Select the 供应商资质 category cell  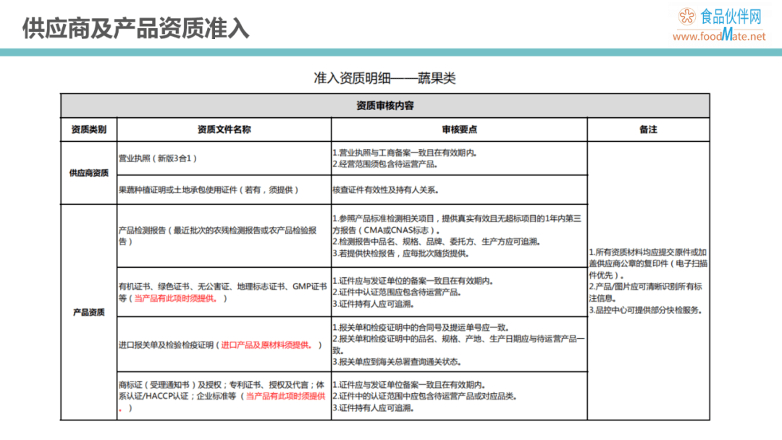[x=89, y=173]
